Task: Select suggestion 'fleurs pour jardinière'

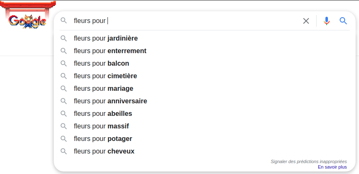Action: [x=204, y=38]
